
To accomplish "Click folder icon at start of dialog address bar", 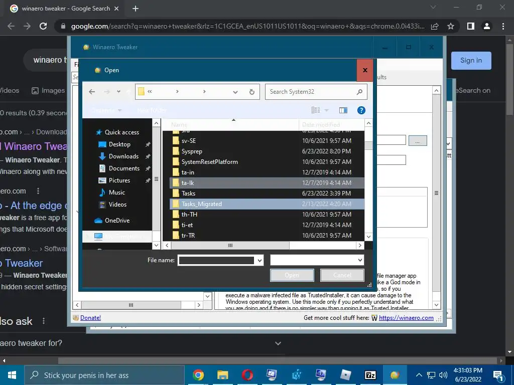I will (141, 91).
